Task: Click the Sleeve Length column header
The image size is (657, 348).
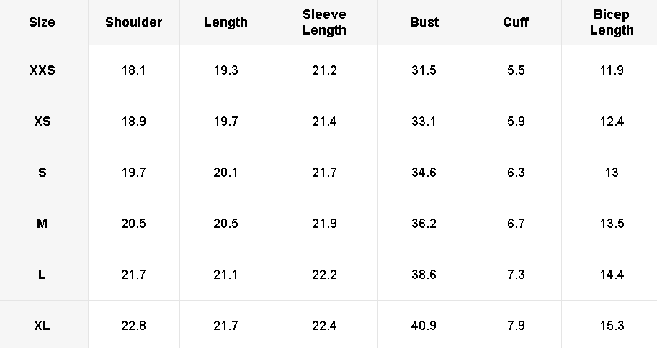Action: coord(324,22)
